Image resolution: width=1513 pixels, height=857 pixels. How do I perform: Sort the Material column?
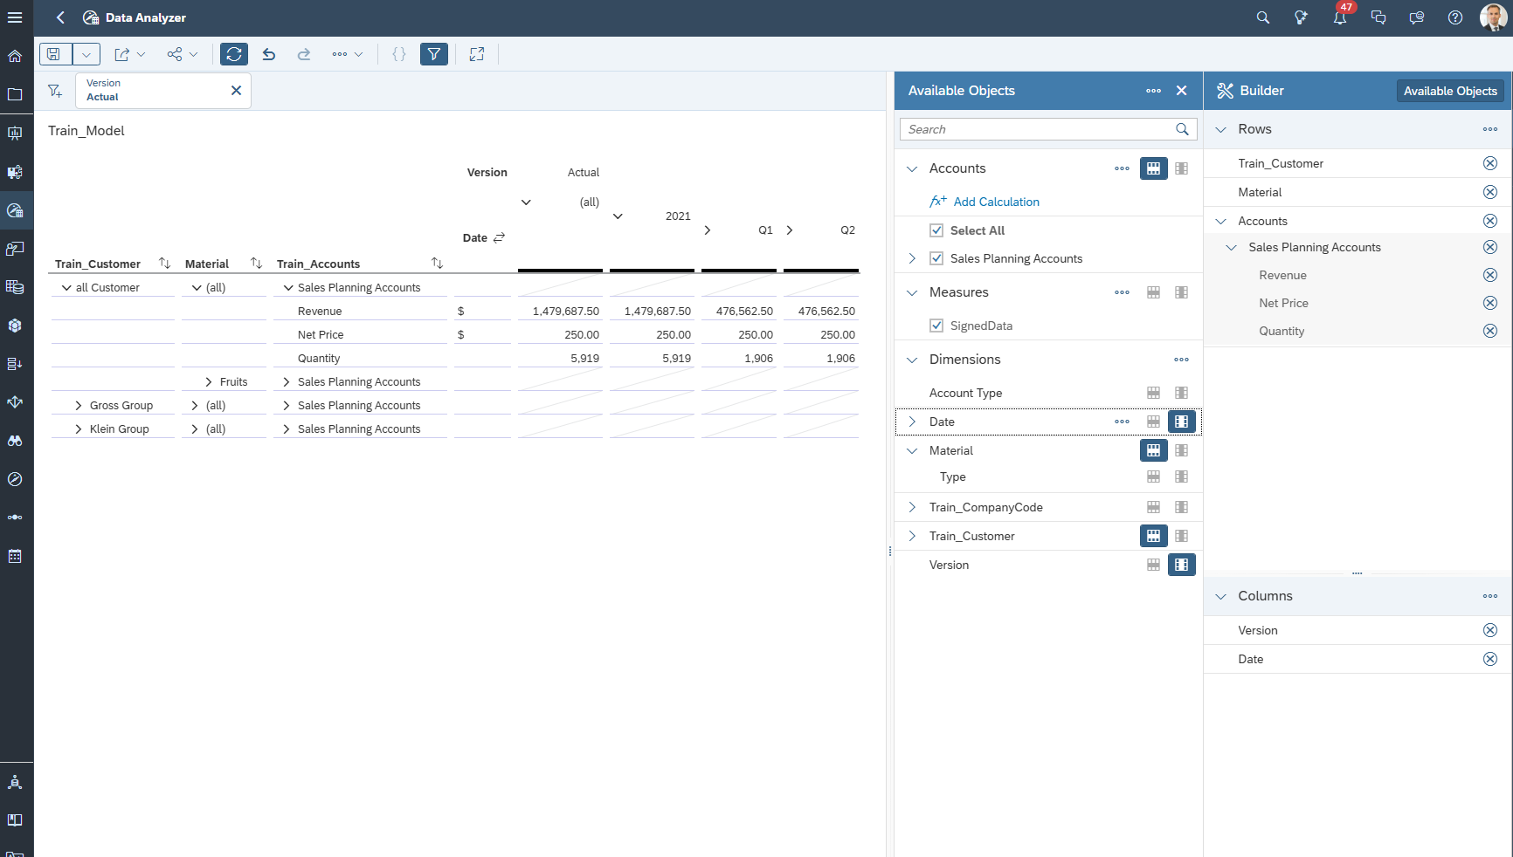[256, 263]
